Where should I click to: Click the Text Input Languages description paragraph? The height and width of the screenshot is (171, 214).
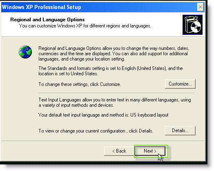point(115,103)
